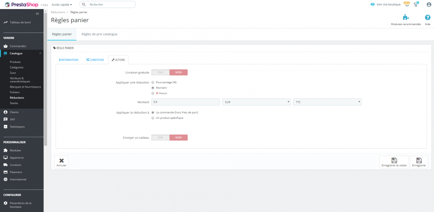Open the Accès rapide dropdown
This screenshot has height=212, width=434.
(62, 4)
